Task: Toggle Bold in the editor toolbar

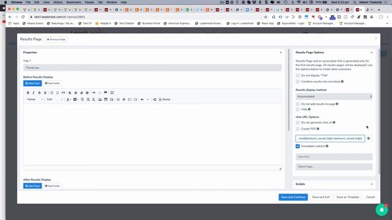Action: [x=28, y=93]
